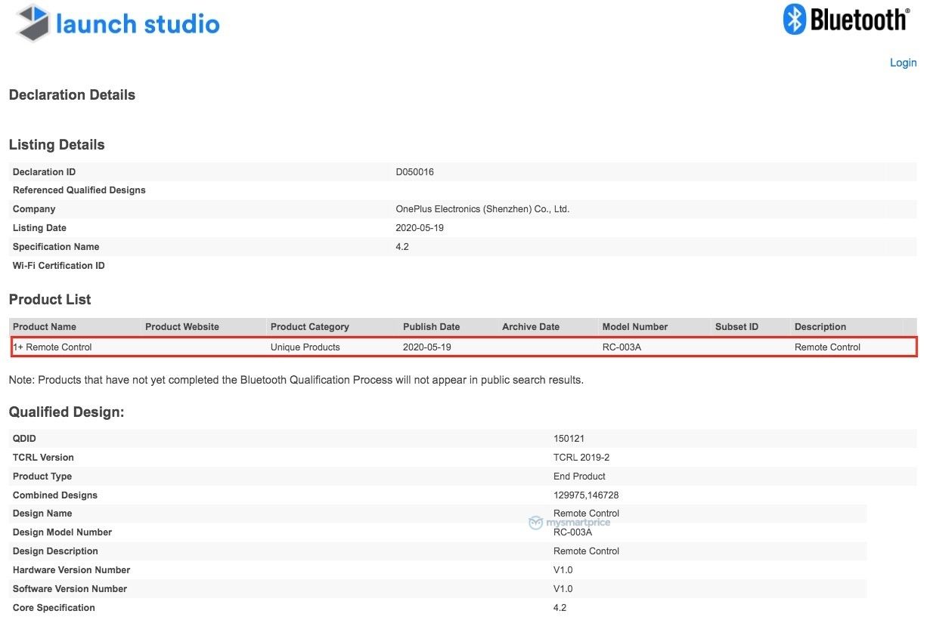
Task: Click the Declaration ID value D050016
Action: pos(414,172)
